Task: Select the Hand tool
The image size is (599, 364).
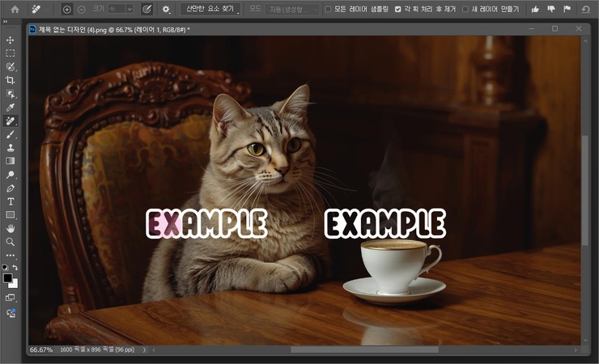Action: pos(11,228)
